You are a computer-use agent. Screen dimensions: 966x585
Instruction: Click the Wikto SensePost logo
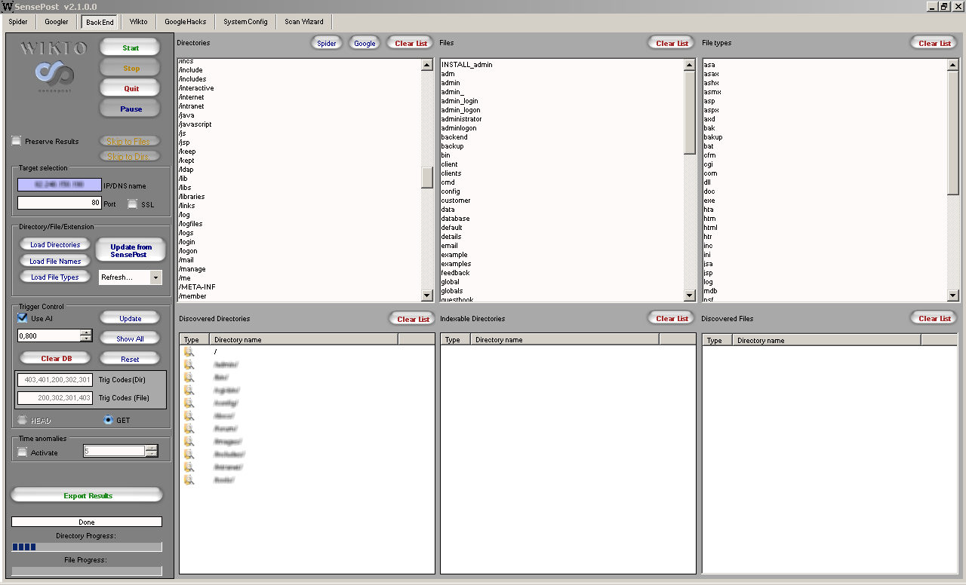[54, 66]
